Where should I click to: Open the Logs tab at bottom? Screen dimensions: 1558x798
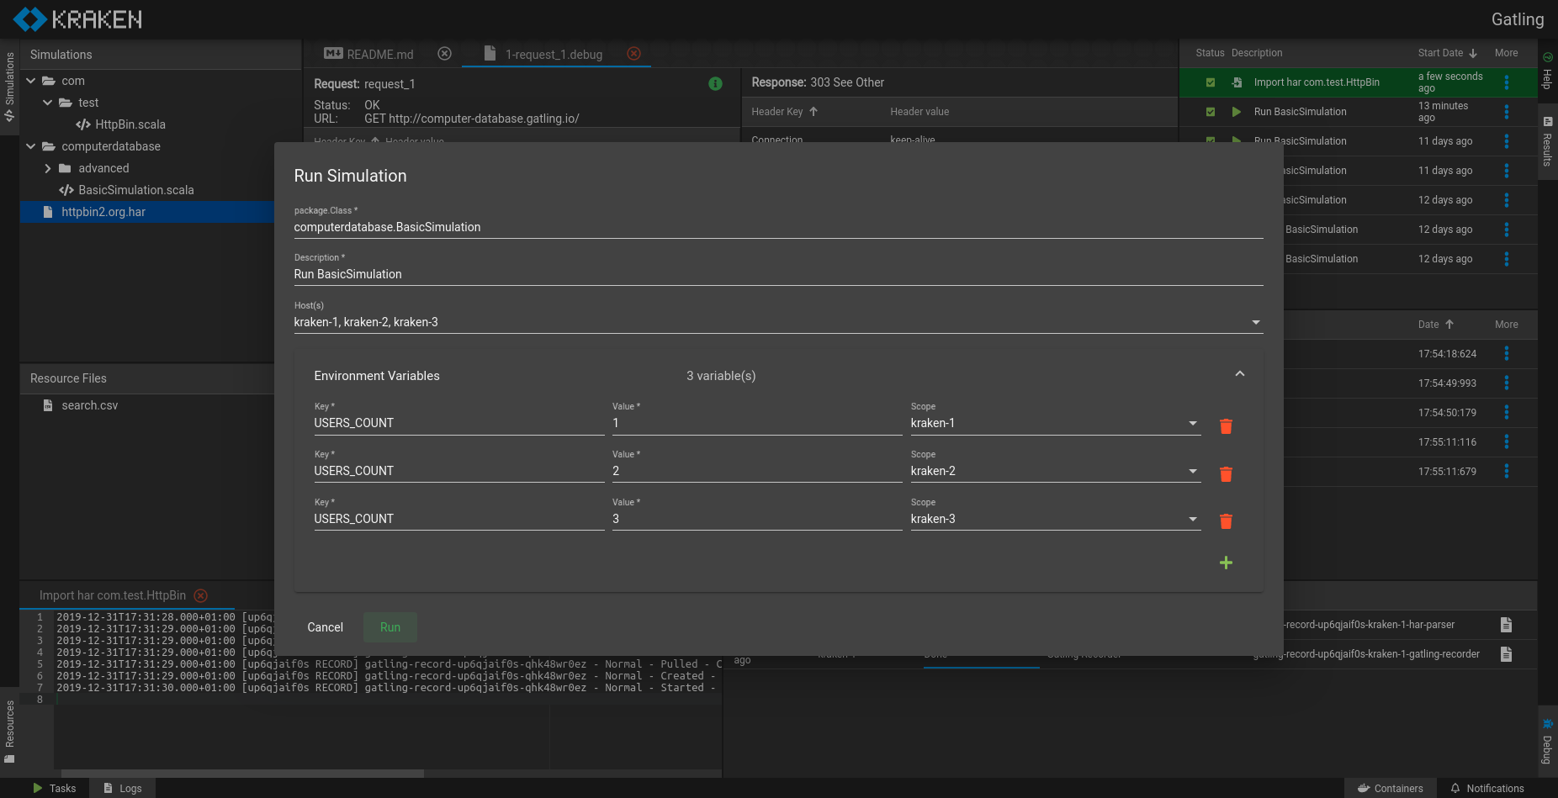click(122, 788)
